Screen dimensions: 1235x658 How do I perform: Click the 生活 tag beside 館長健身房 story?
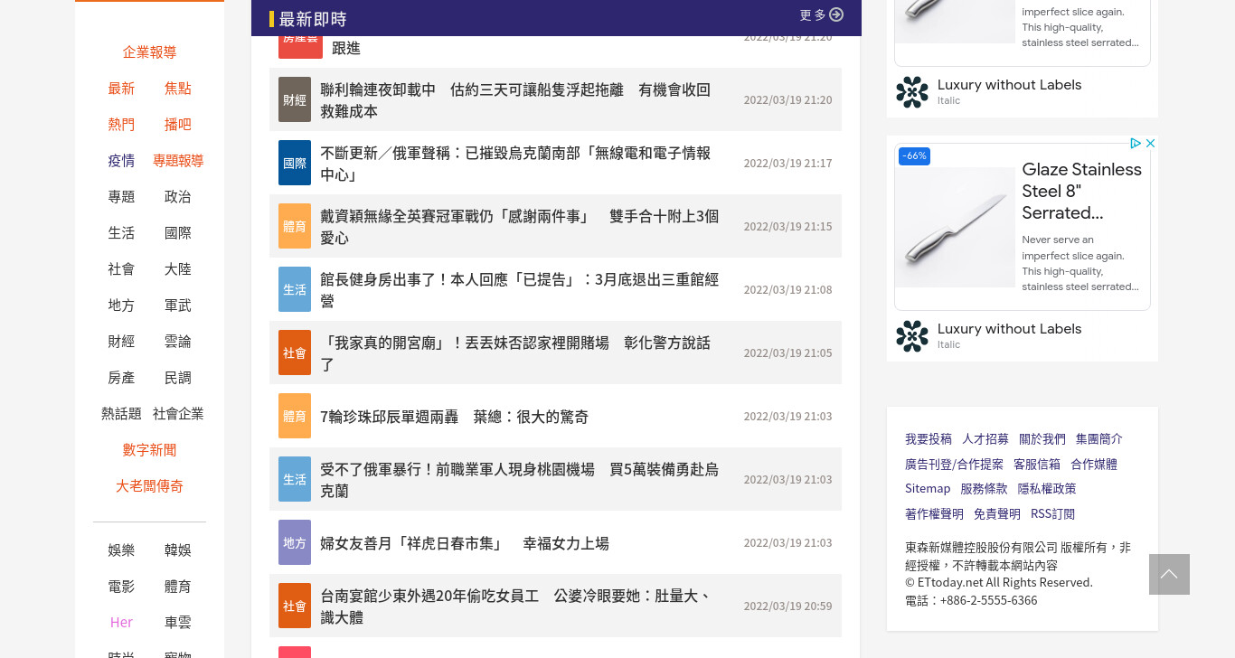click(x=295, y=289)
